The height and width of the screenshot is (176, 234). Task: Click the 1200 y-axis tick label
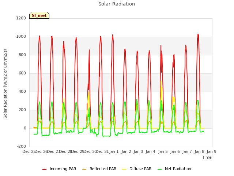tap(21, 18)
